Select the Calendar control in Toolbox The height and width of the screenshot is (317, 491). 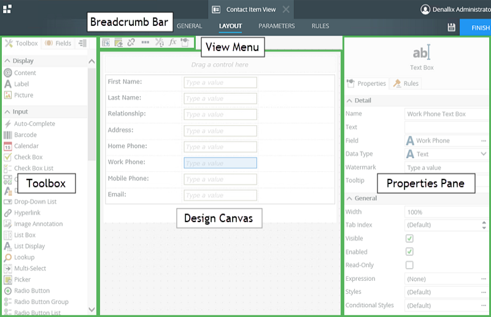21,146
